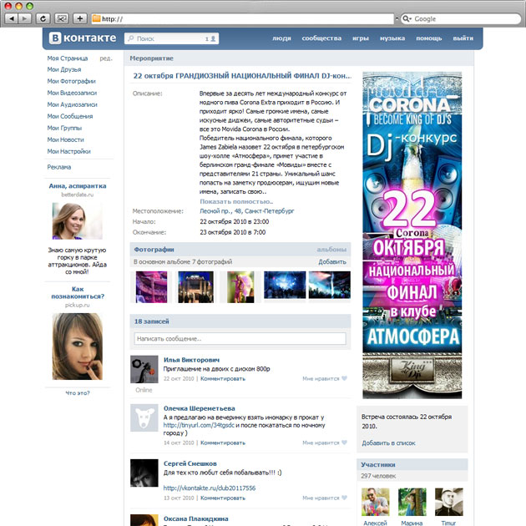The image size is (526, 526).
Task: Open the fifth photo thumbnail with light beams
Action: click(330, 285)
